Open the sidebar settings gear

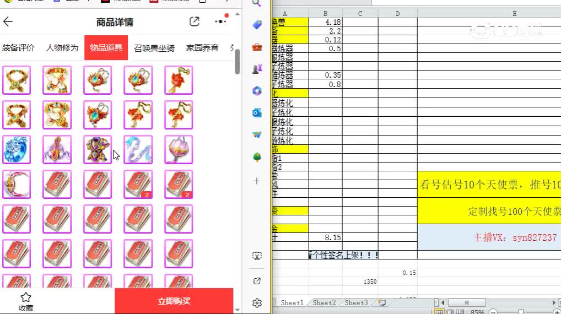tap(257, 303)
